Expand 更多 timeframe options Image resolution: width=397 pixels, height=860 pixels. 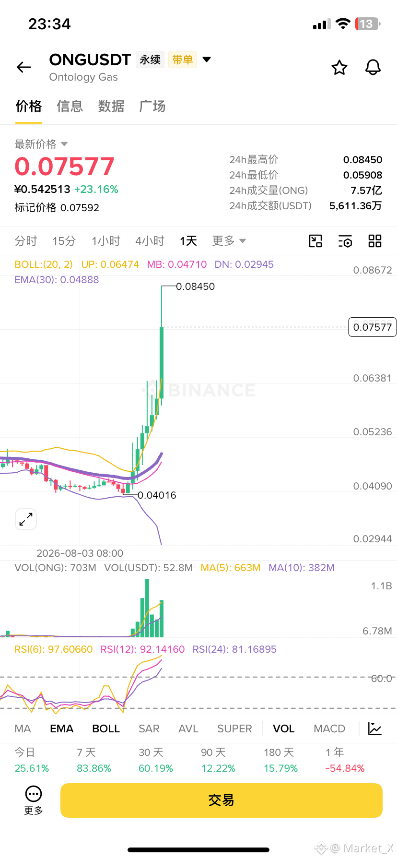pos(229,241)
